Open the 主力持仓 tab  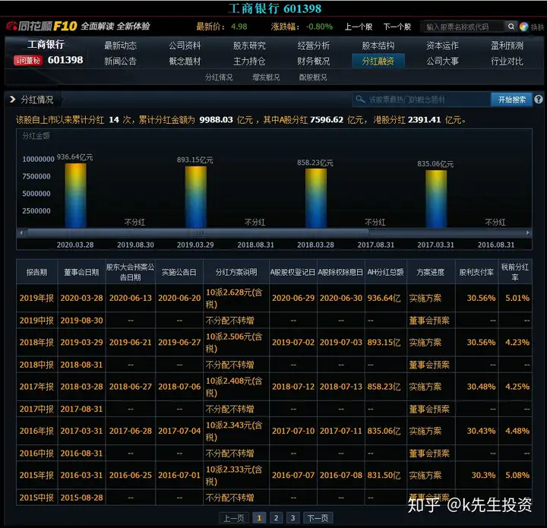249,61
